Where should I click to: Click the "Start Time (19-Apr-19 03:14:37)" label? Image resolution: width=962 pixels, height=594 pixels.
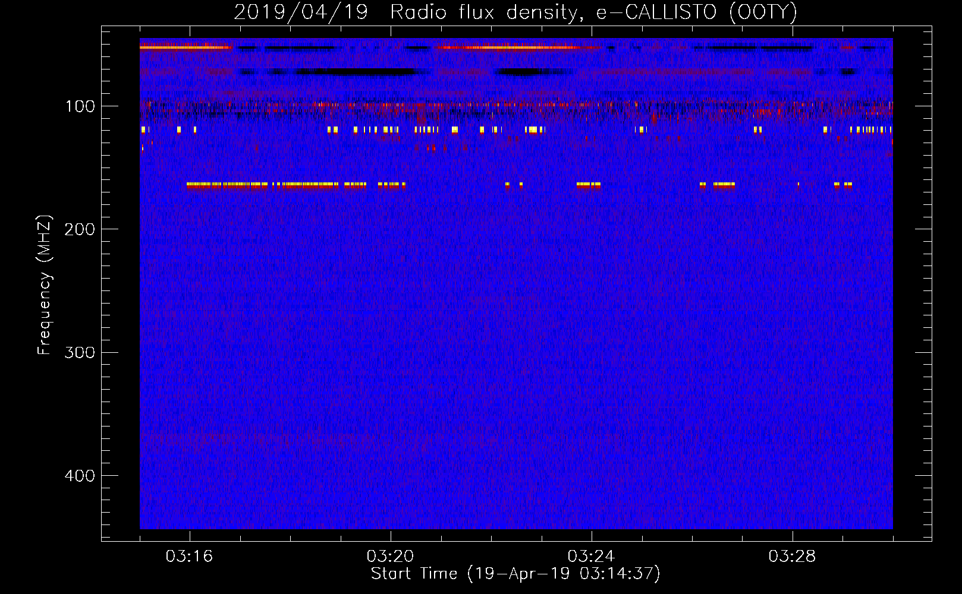click(x=515, y=574)
